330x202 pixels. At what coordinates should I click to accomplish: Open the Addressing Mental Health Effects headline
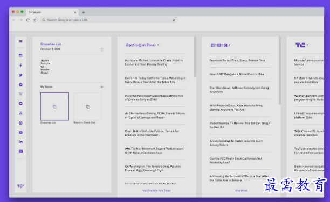(x=239, y=178)
